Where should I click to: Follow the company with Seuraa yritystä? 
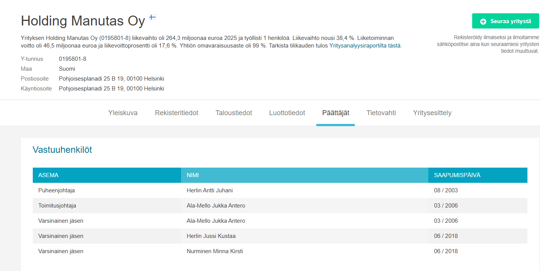click(x=505, y=21)
